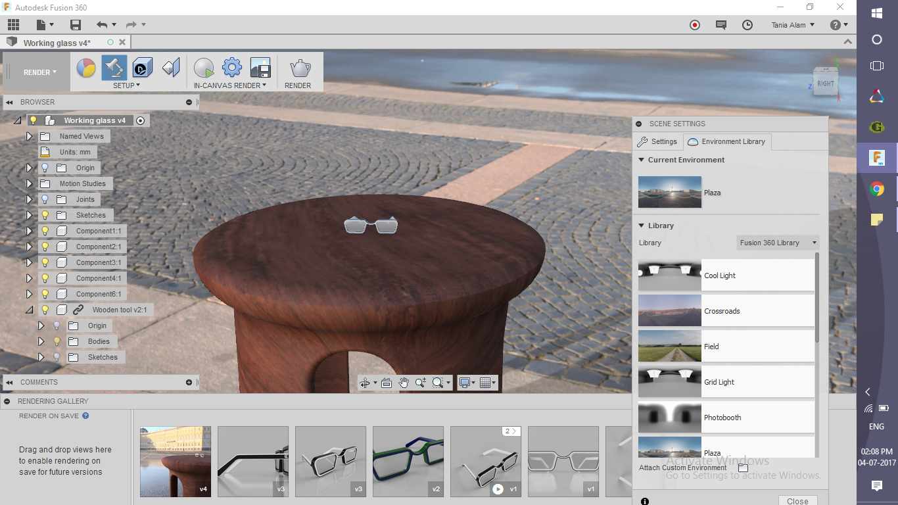Open the notifications speech bubble icon
This screenshot has height=505, width=898.
click(721, 25)
